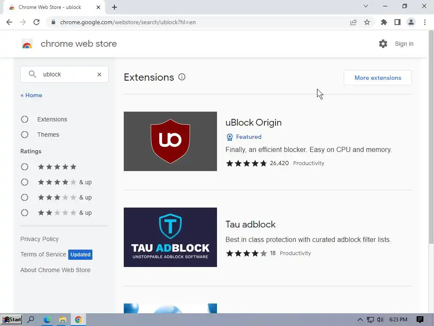Filter by four stars & up
Screen dimensions: 434x326
(25, 182)
